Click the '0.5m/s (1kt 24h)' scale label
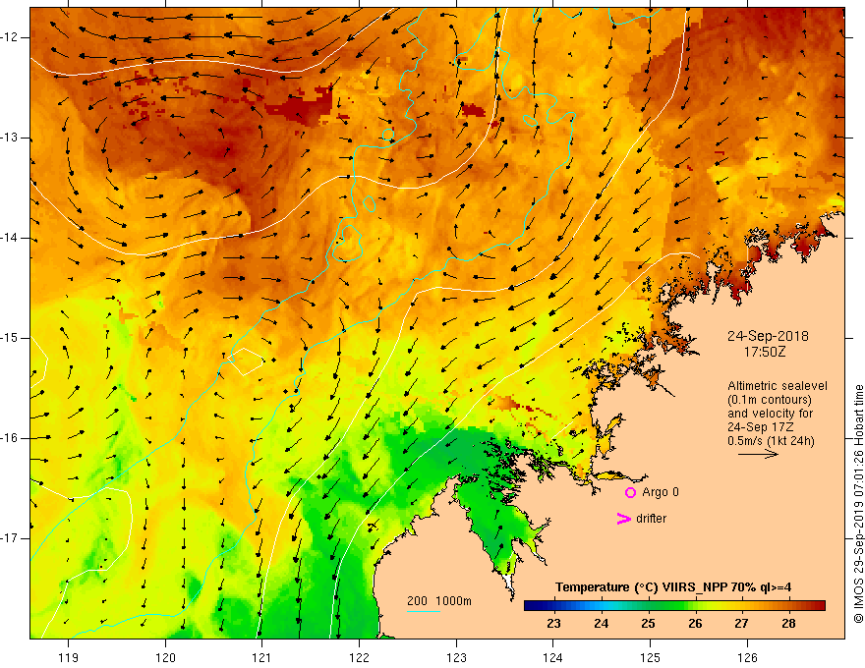865x668 pixels. (x=771, y=441)
